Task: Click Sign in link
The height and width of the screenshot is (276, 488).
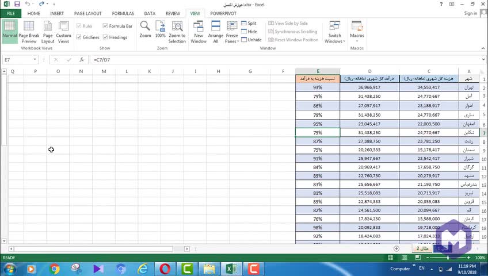Action: (x=471, y=13)
